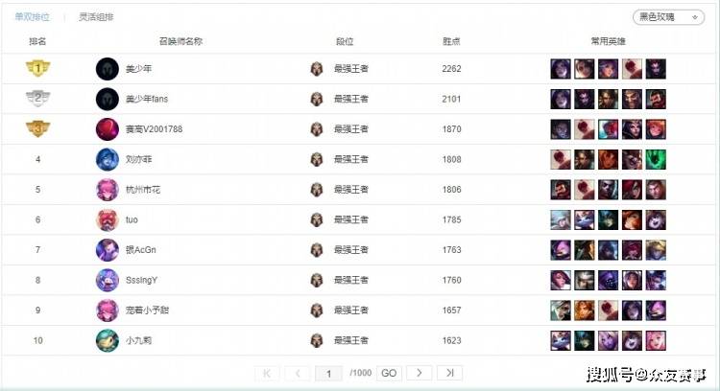Open summoner name link 赛高V2001788
720x391 pixels.
point(154,129)
